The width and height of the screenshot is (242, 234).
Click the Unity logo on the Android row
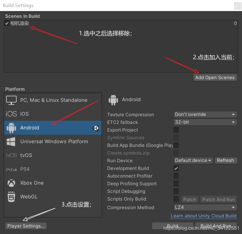tap(96, 128)
